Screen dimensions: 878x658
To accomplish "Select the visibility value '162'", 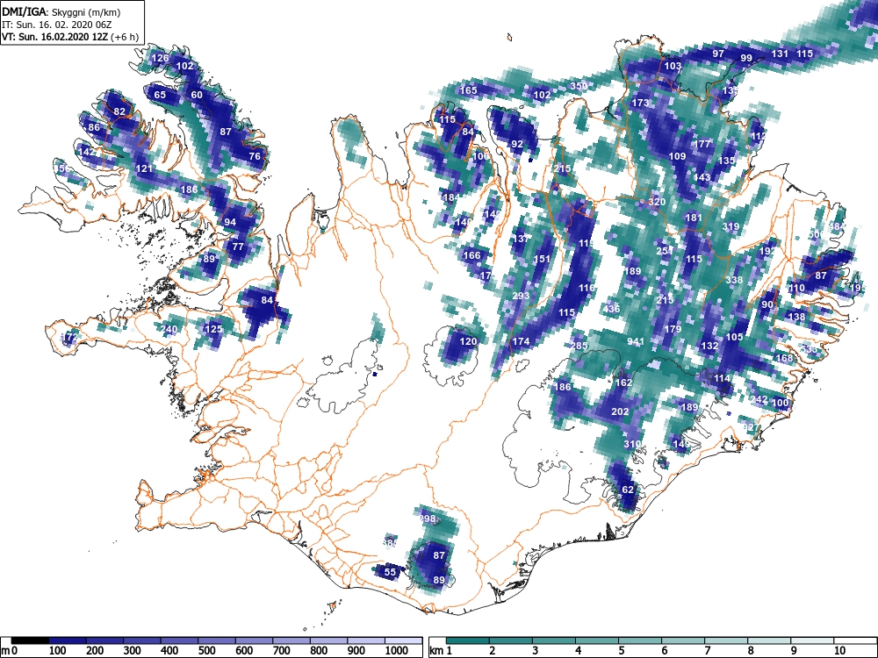I will pos(623,383).
